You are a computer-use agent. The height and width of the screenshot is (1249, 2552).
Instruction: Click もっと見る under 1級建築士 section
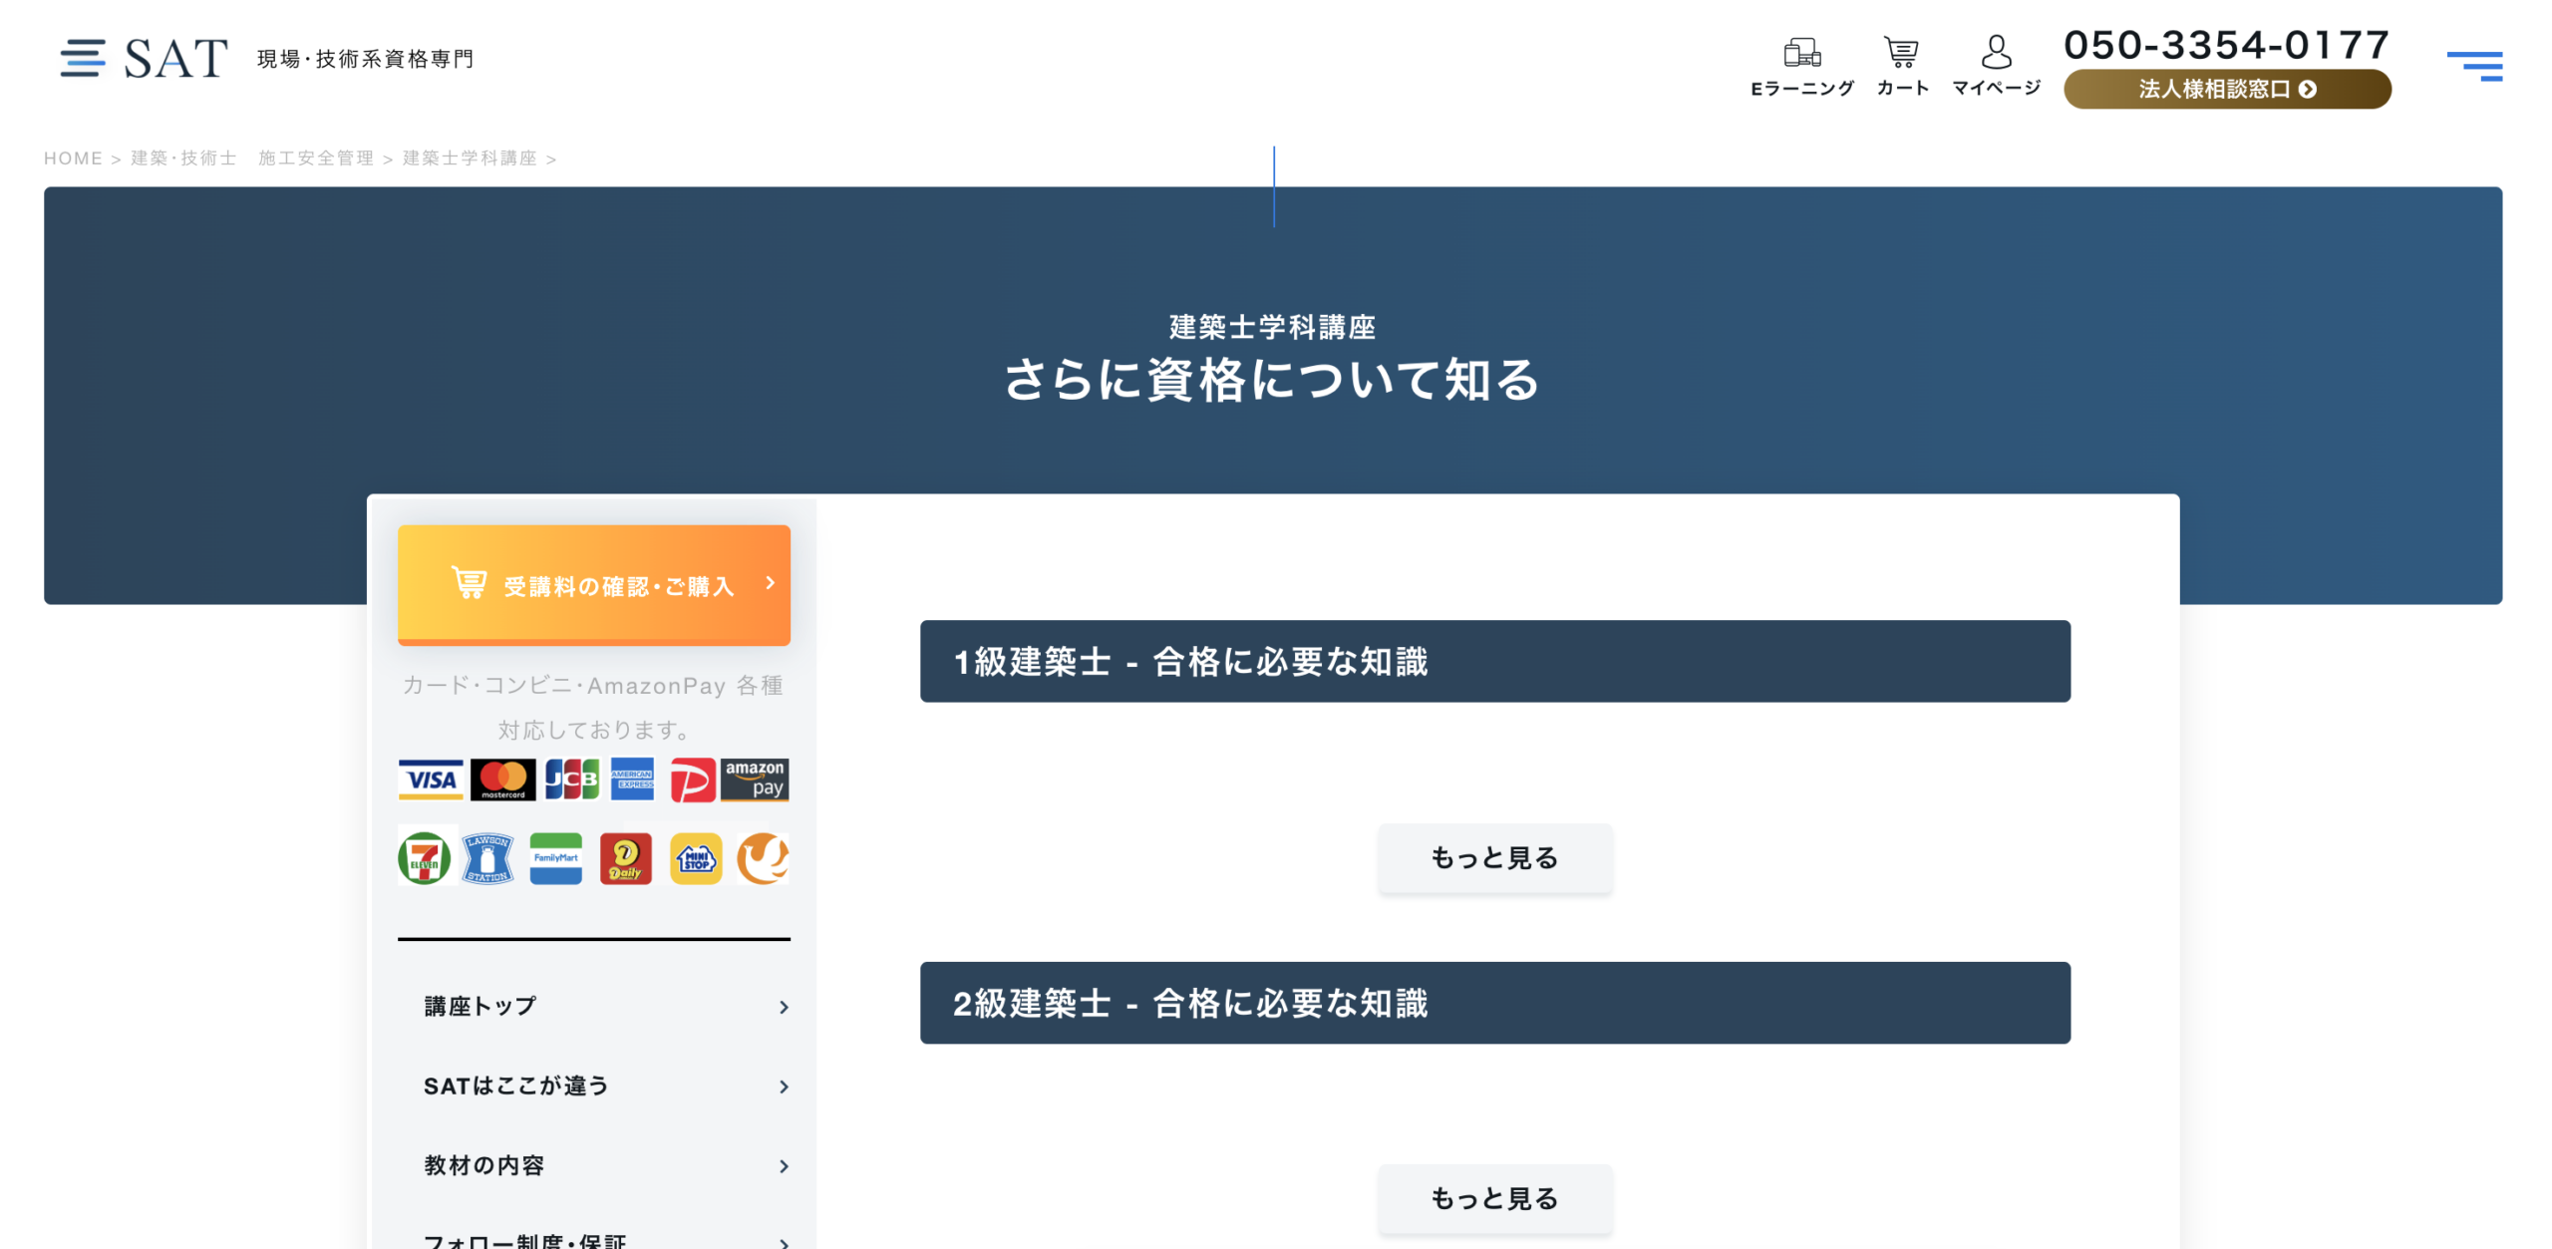(x=1493, y=857)
